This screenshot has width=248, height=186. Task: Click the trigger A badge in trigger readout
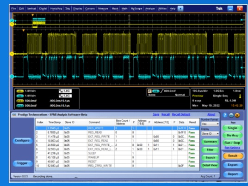pos(149,91)
